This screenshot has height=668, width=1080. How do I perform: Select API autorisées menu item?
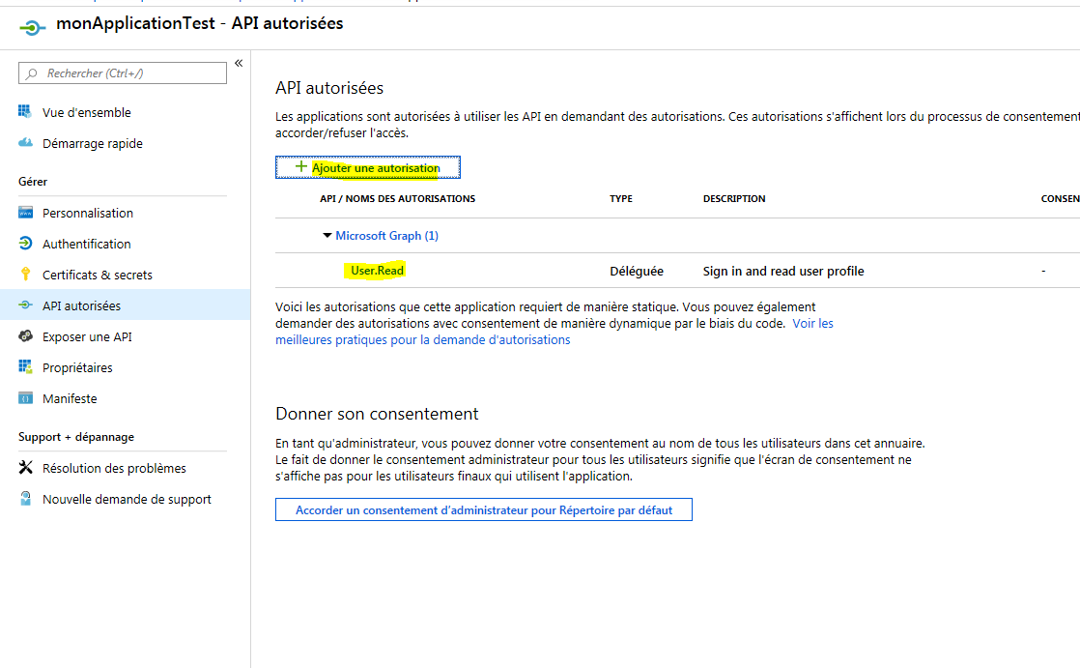[x=125, y=305]
